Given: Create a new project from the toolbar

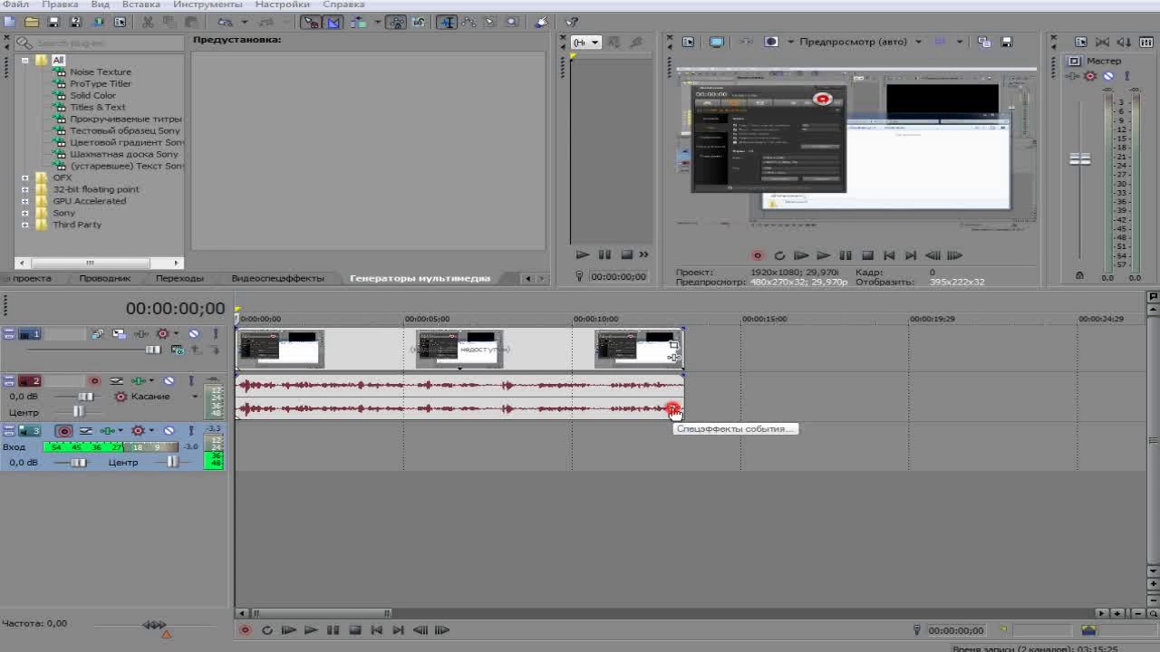Looking at the screenshot, I should click(x=9, y=22).
